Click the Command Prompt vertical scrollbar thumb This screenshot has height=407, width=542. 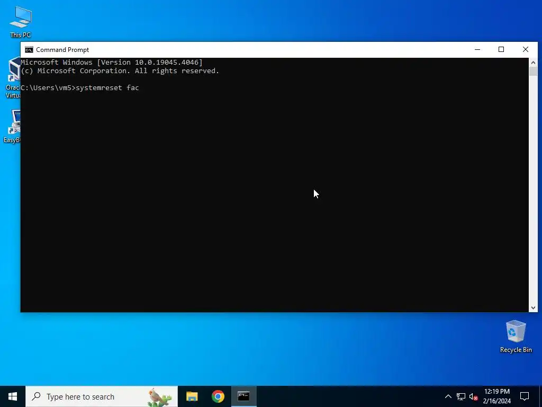click(533, 72)
